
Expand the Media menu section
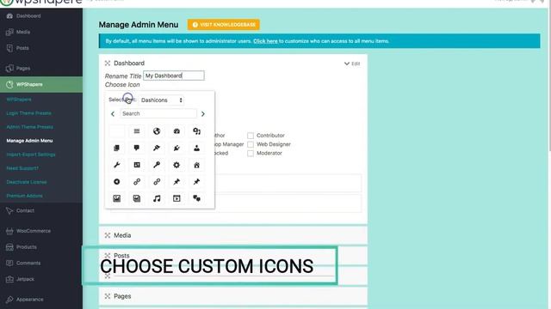(233, 235)
